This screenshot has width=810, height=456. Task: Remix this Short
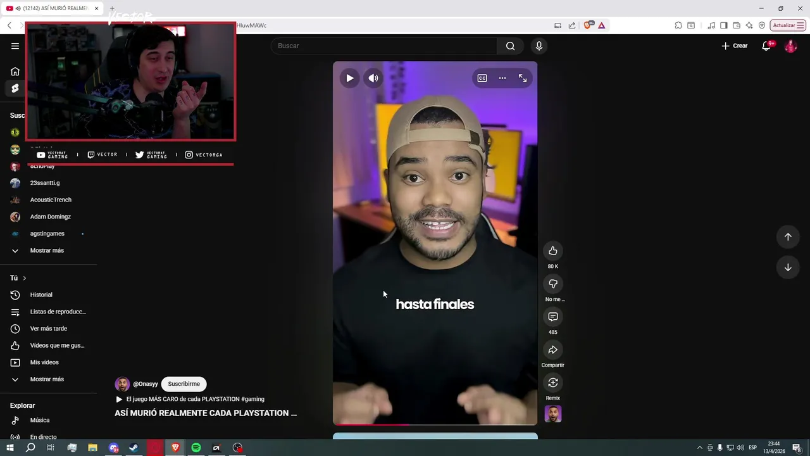pos(553,383)
